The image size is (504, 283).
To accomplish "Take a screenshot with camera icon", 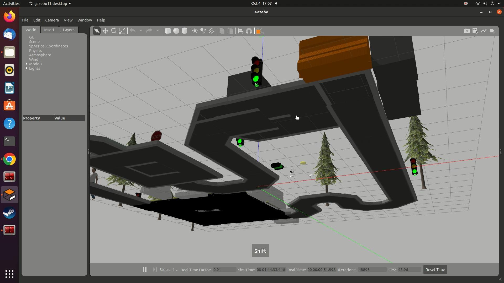I will [x=467, y=31].
